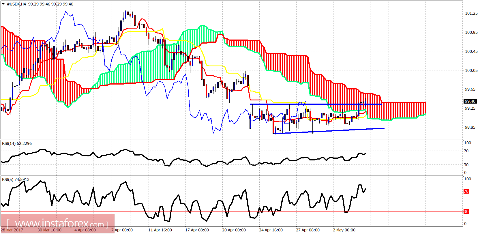Click the 7 Apr 00:00 date label

(x=122, y=230)
